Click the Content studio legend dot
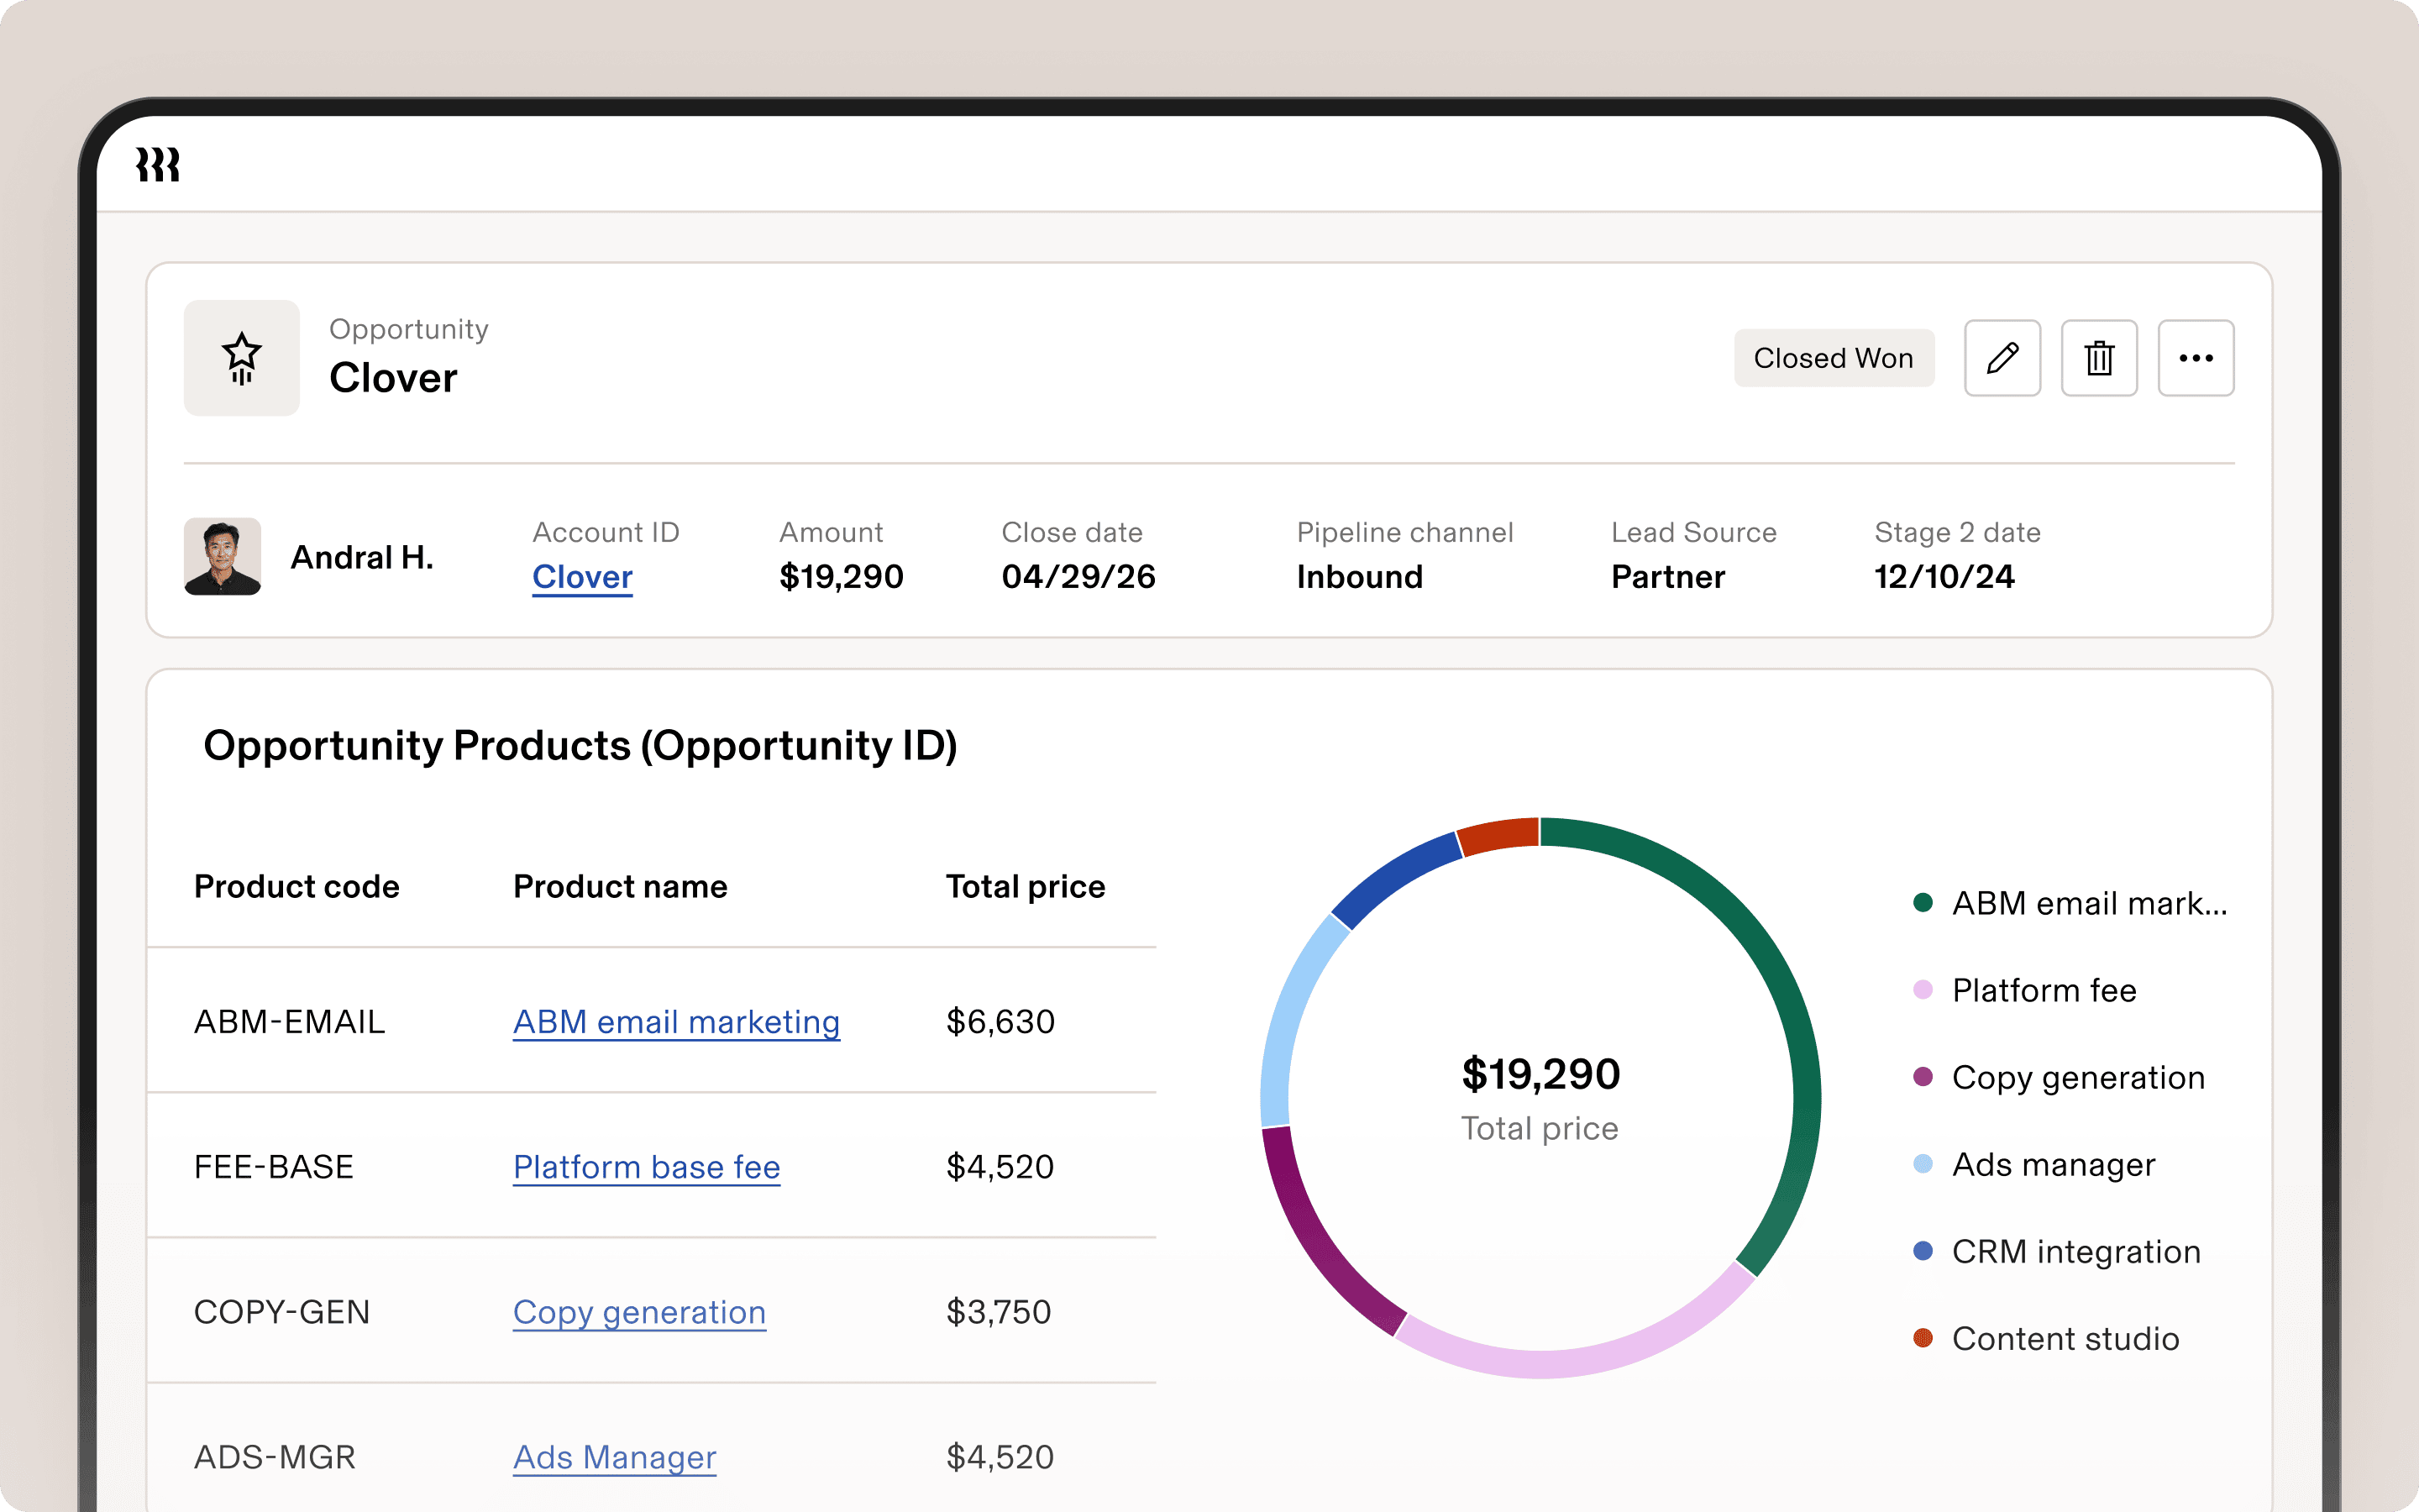This screenshot has width=2419, height=1512. tap(1923, 1338)
